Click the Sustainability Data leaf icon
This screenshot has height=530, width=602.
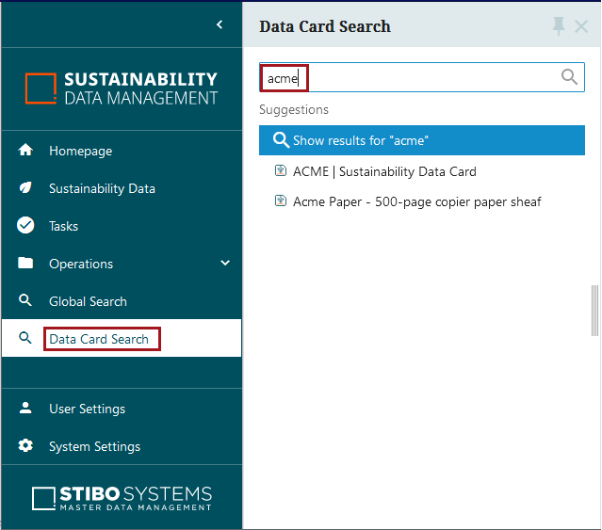tap(26, 188)
